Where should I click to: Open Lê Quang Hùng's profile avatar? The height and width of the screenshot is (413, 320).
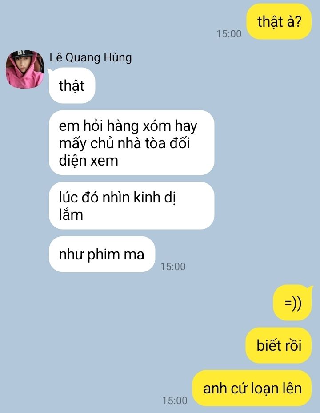(25, 69)
